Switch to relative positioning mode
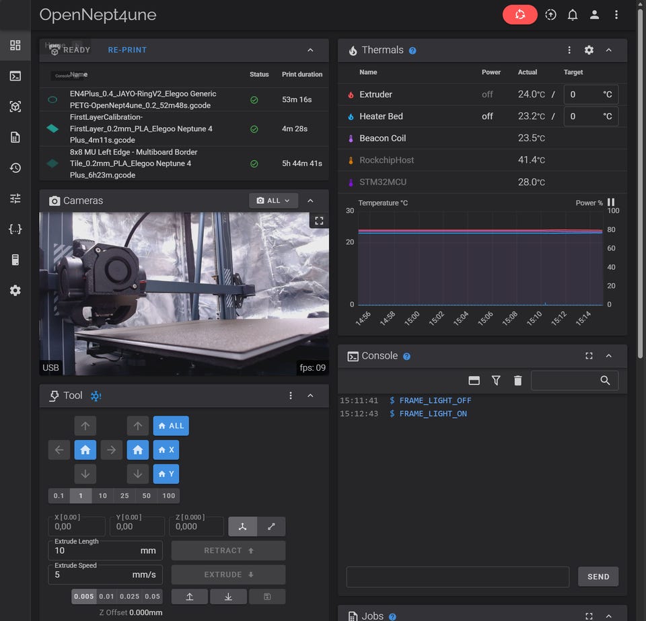 [x=271, y=526]
